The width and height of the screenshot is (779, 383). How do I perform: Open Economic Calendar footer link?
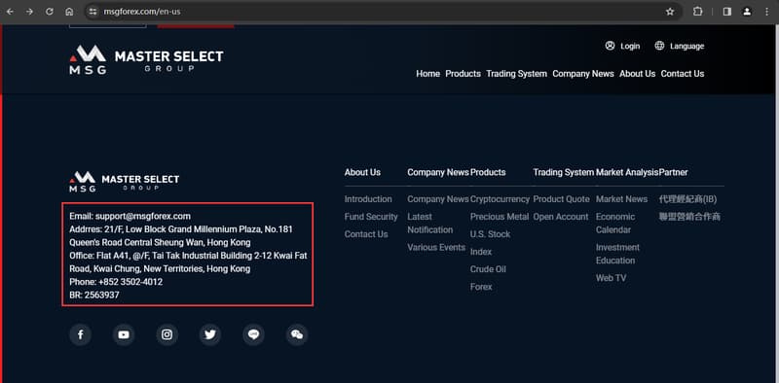615,224
